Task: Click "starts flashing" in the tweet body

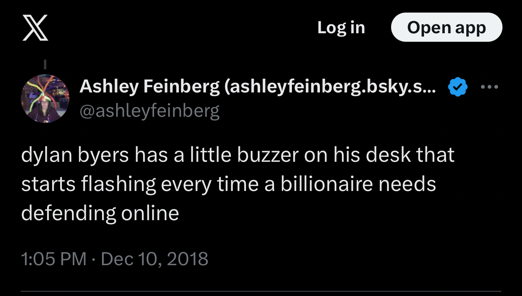Action: (88, 184)
